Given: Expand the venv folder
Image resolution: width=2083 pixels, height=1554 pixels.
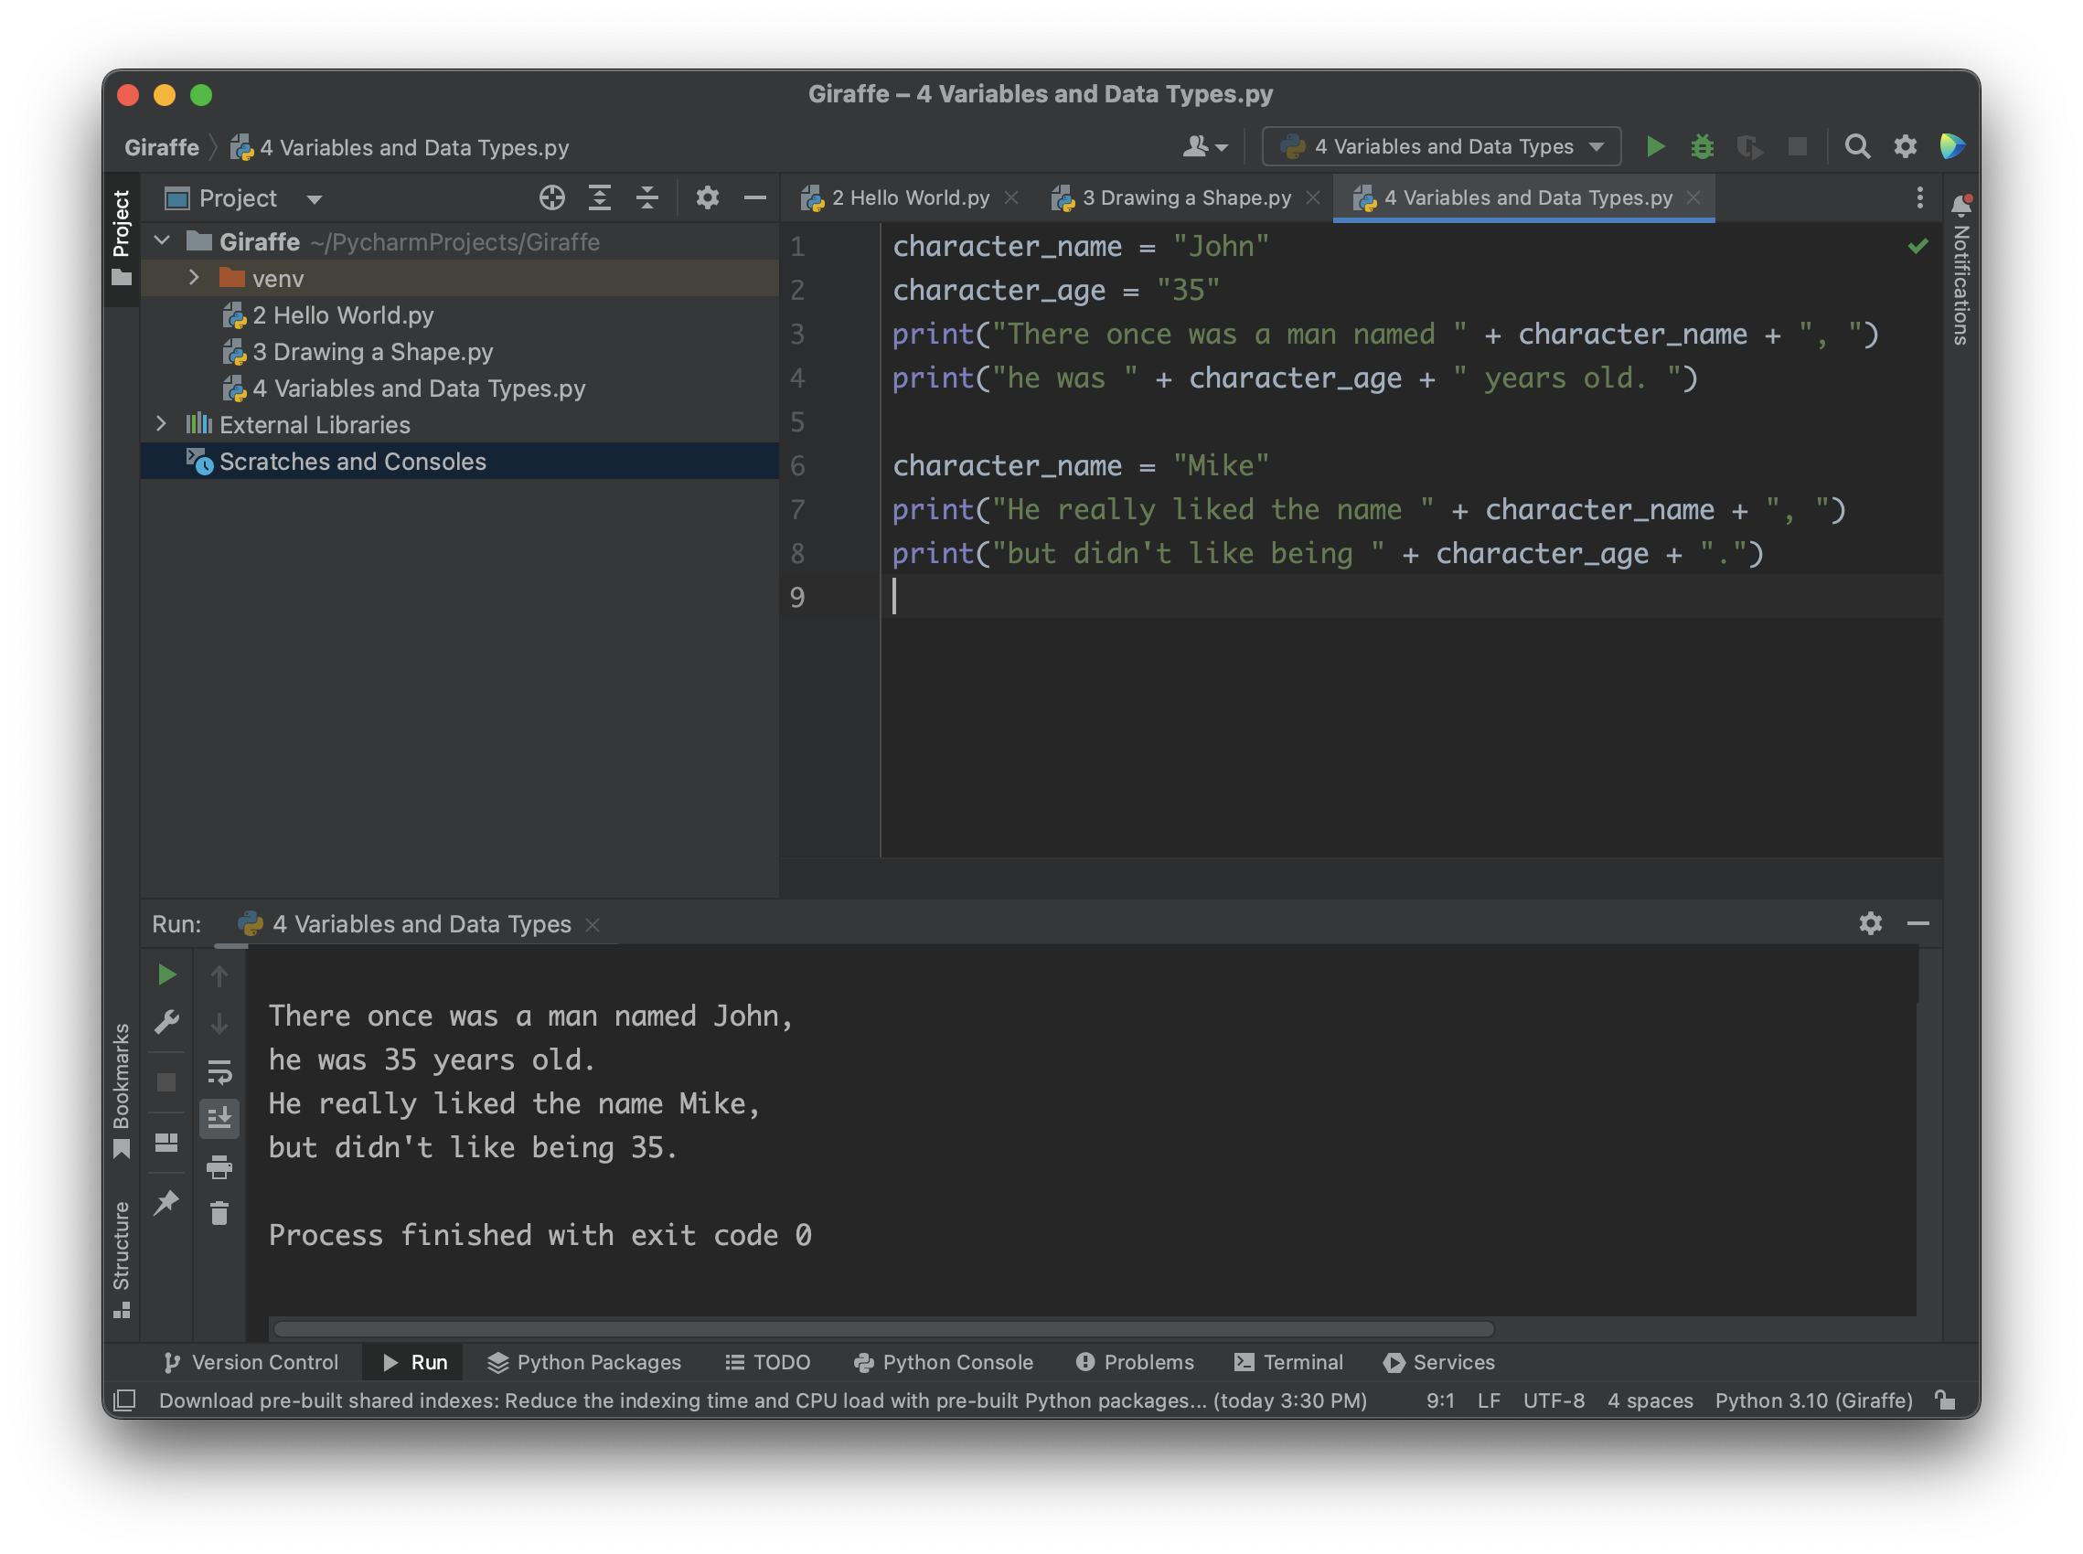Looking at the screenshot, I should tap(194, 278).
